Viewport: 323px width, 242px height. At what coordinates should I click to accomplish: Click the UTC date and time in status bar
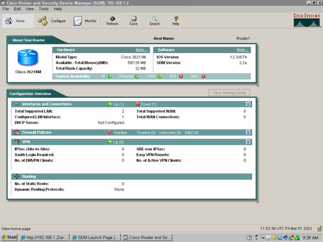286,229
